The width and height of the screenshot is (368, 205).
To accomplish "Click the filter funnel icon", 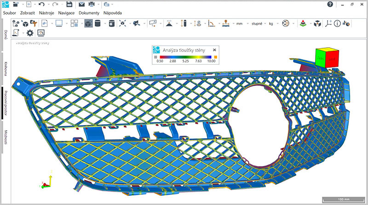I will pyautogui.click(x=34, y=23).
